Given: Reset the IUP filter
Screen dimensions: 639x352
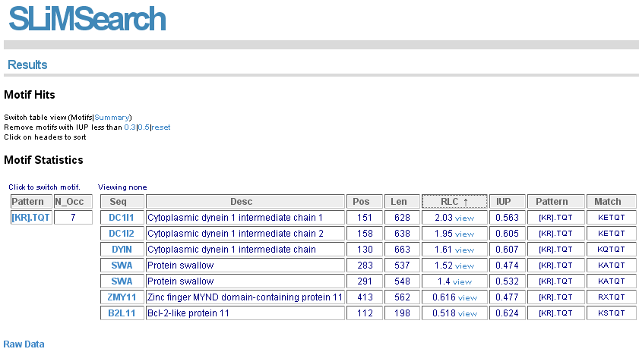Looking at the screenshot, I should click(x=161, y=127).
